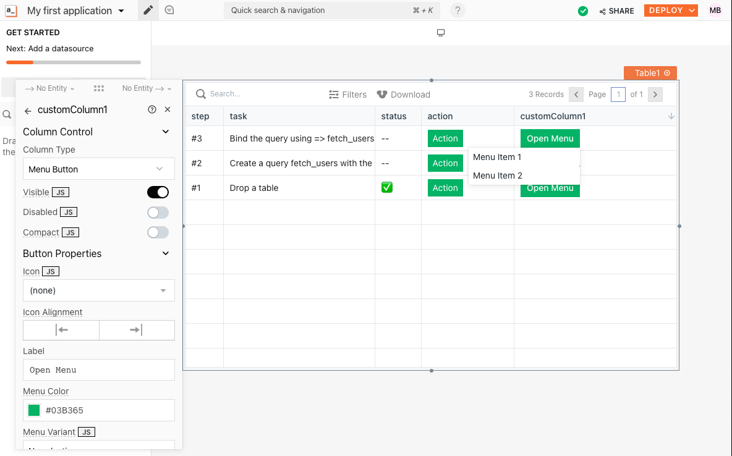Click the Action button in row #2
The height and width of the screenshot is (456, 732).
point(445,163)
